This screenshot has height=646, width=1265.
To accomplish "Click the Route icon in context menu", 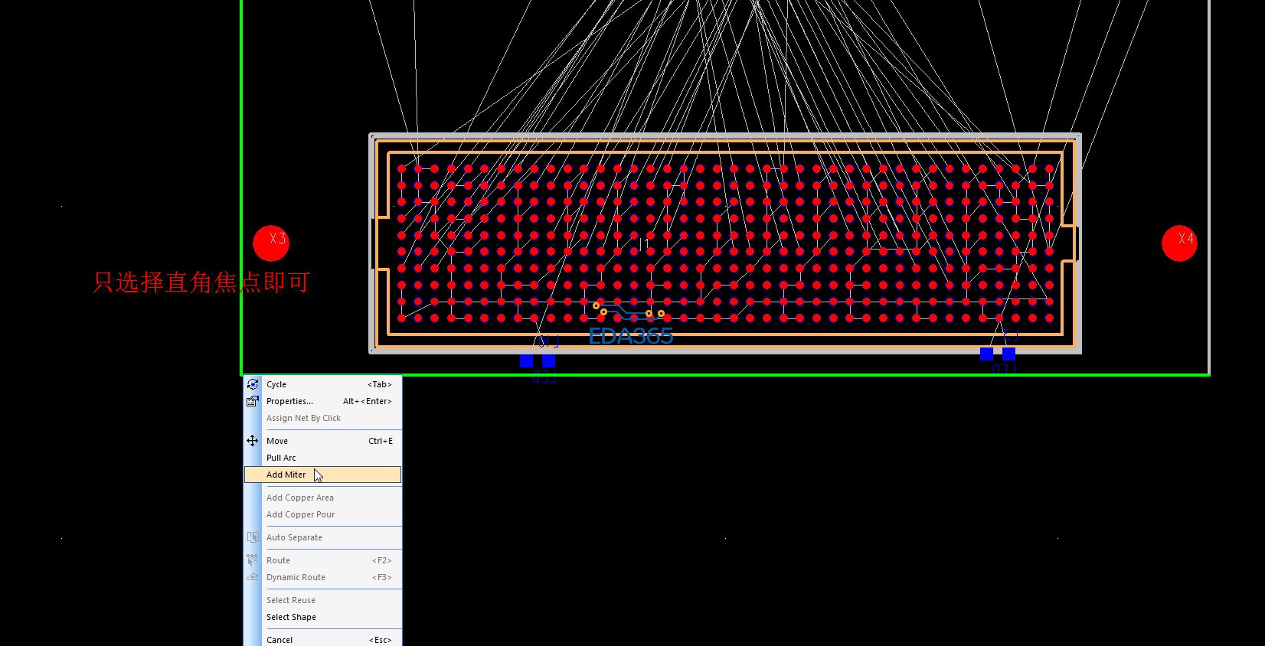I will 253,560.
